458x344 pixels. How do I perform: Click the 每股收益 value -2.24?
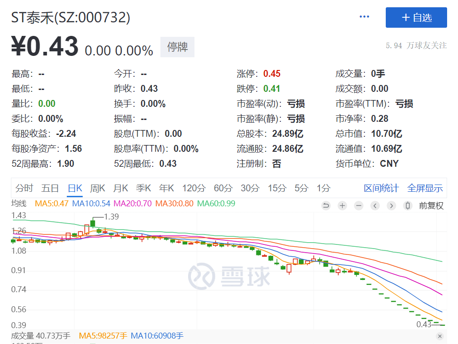[66, 134]
